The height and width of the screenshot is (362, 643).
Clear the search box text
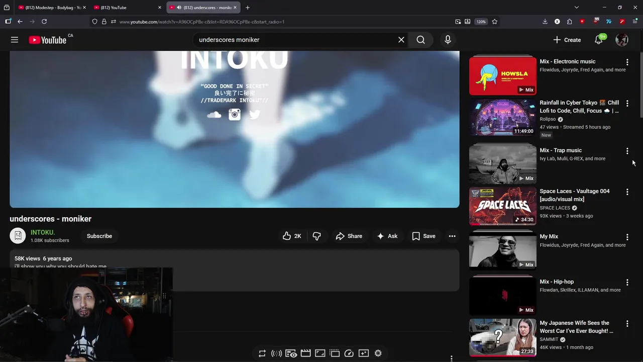pyautogui.click(x=401, y=40)
